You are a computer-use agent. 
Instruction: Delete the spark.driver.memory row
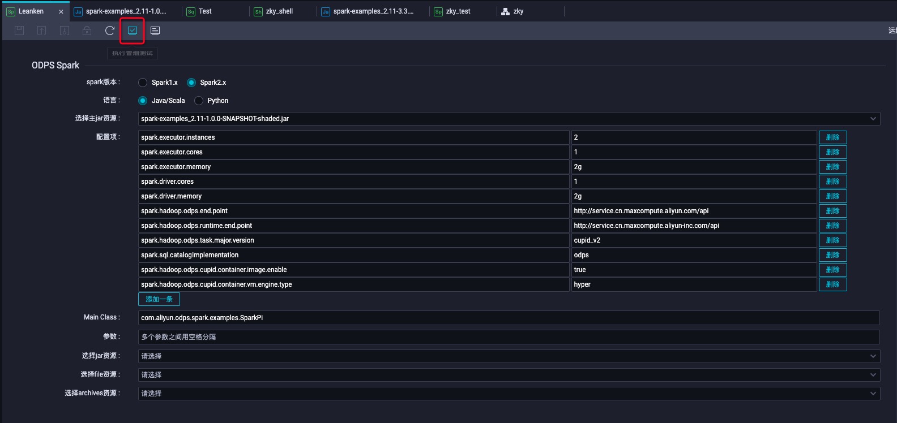click(832, 196)
